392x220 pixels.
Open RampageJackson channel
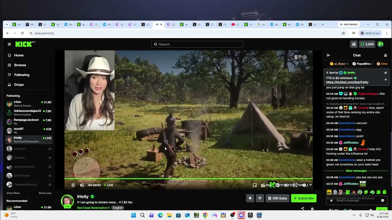coord(29,121)
